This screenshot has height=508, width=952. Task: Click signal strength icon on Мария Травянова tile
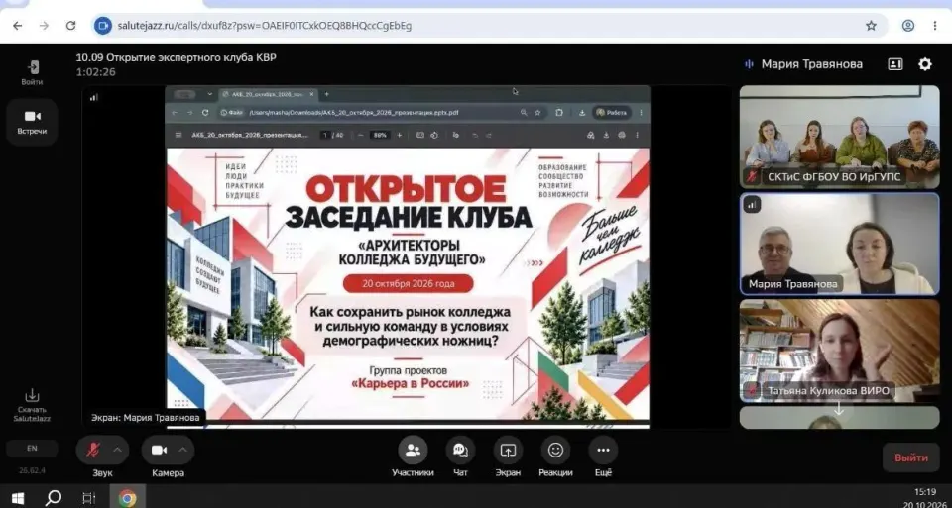pos(752,204)
